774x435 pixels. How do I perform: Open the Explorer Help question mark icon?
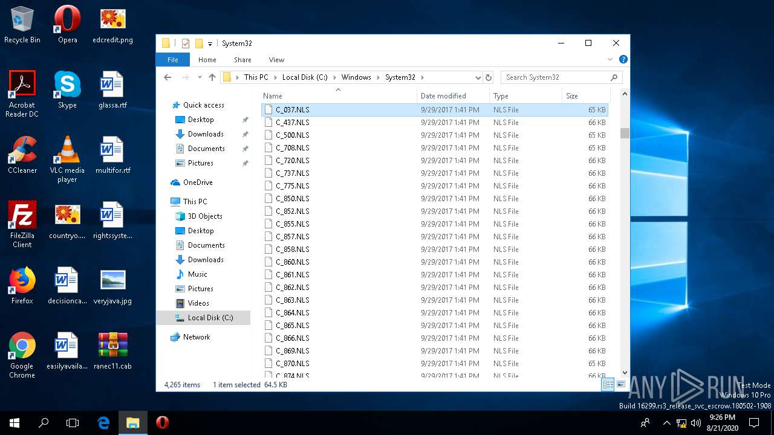(x=623, y=60)
